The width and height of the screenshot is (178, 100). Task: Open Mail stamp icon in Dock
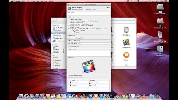[43, 96]
